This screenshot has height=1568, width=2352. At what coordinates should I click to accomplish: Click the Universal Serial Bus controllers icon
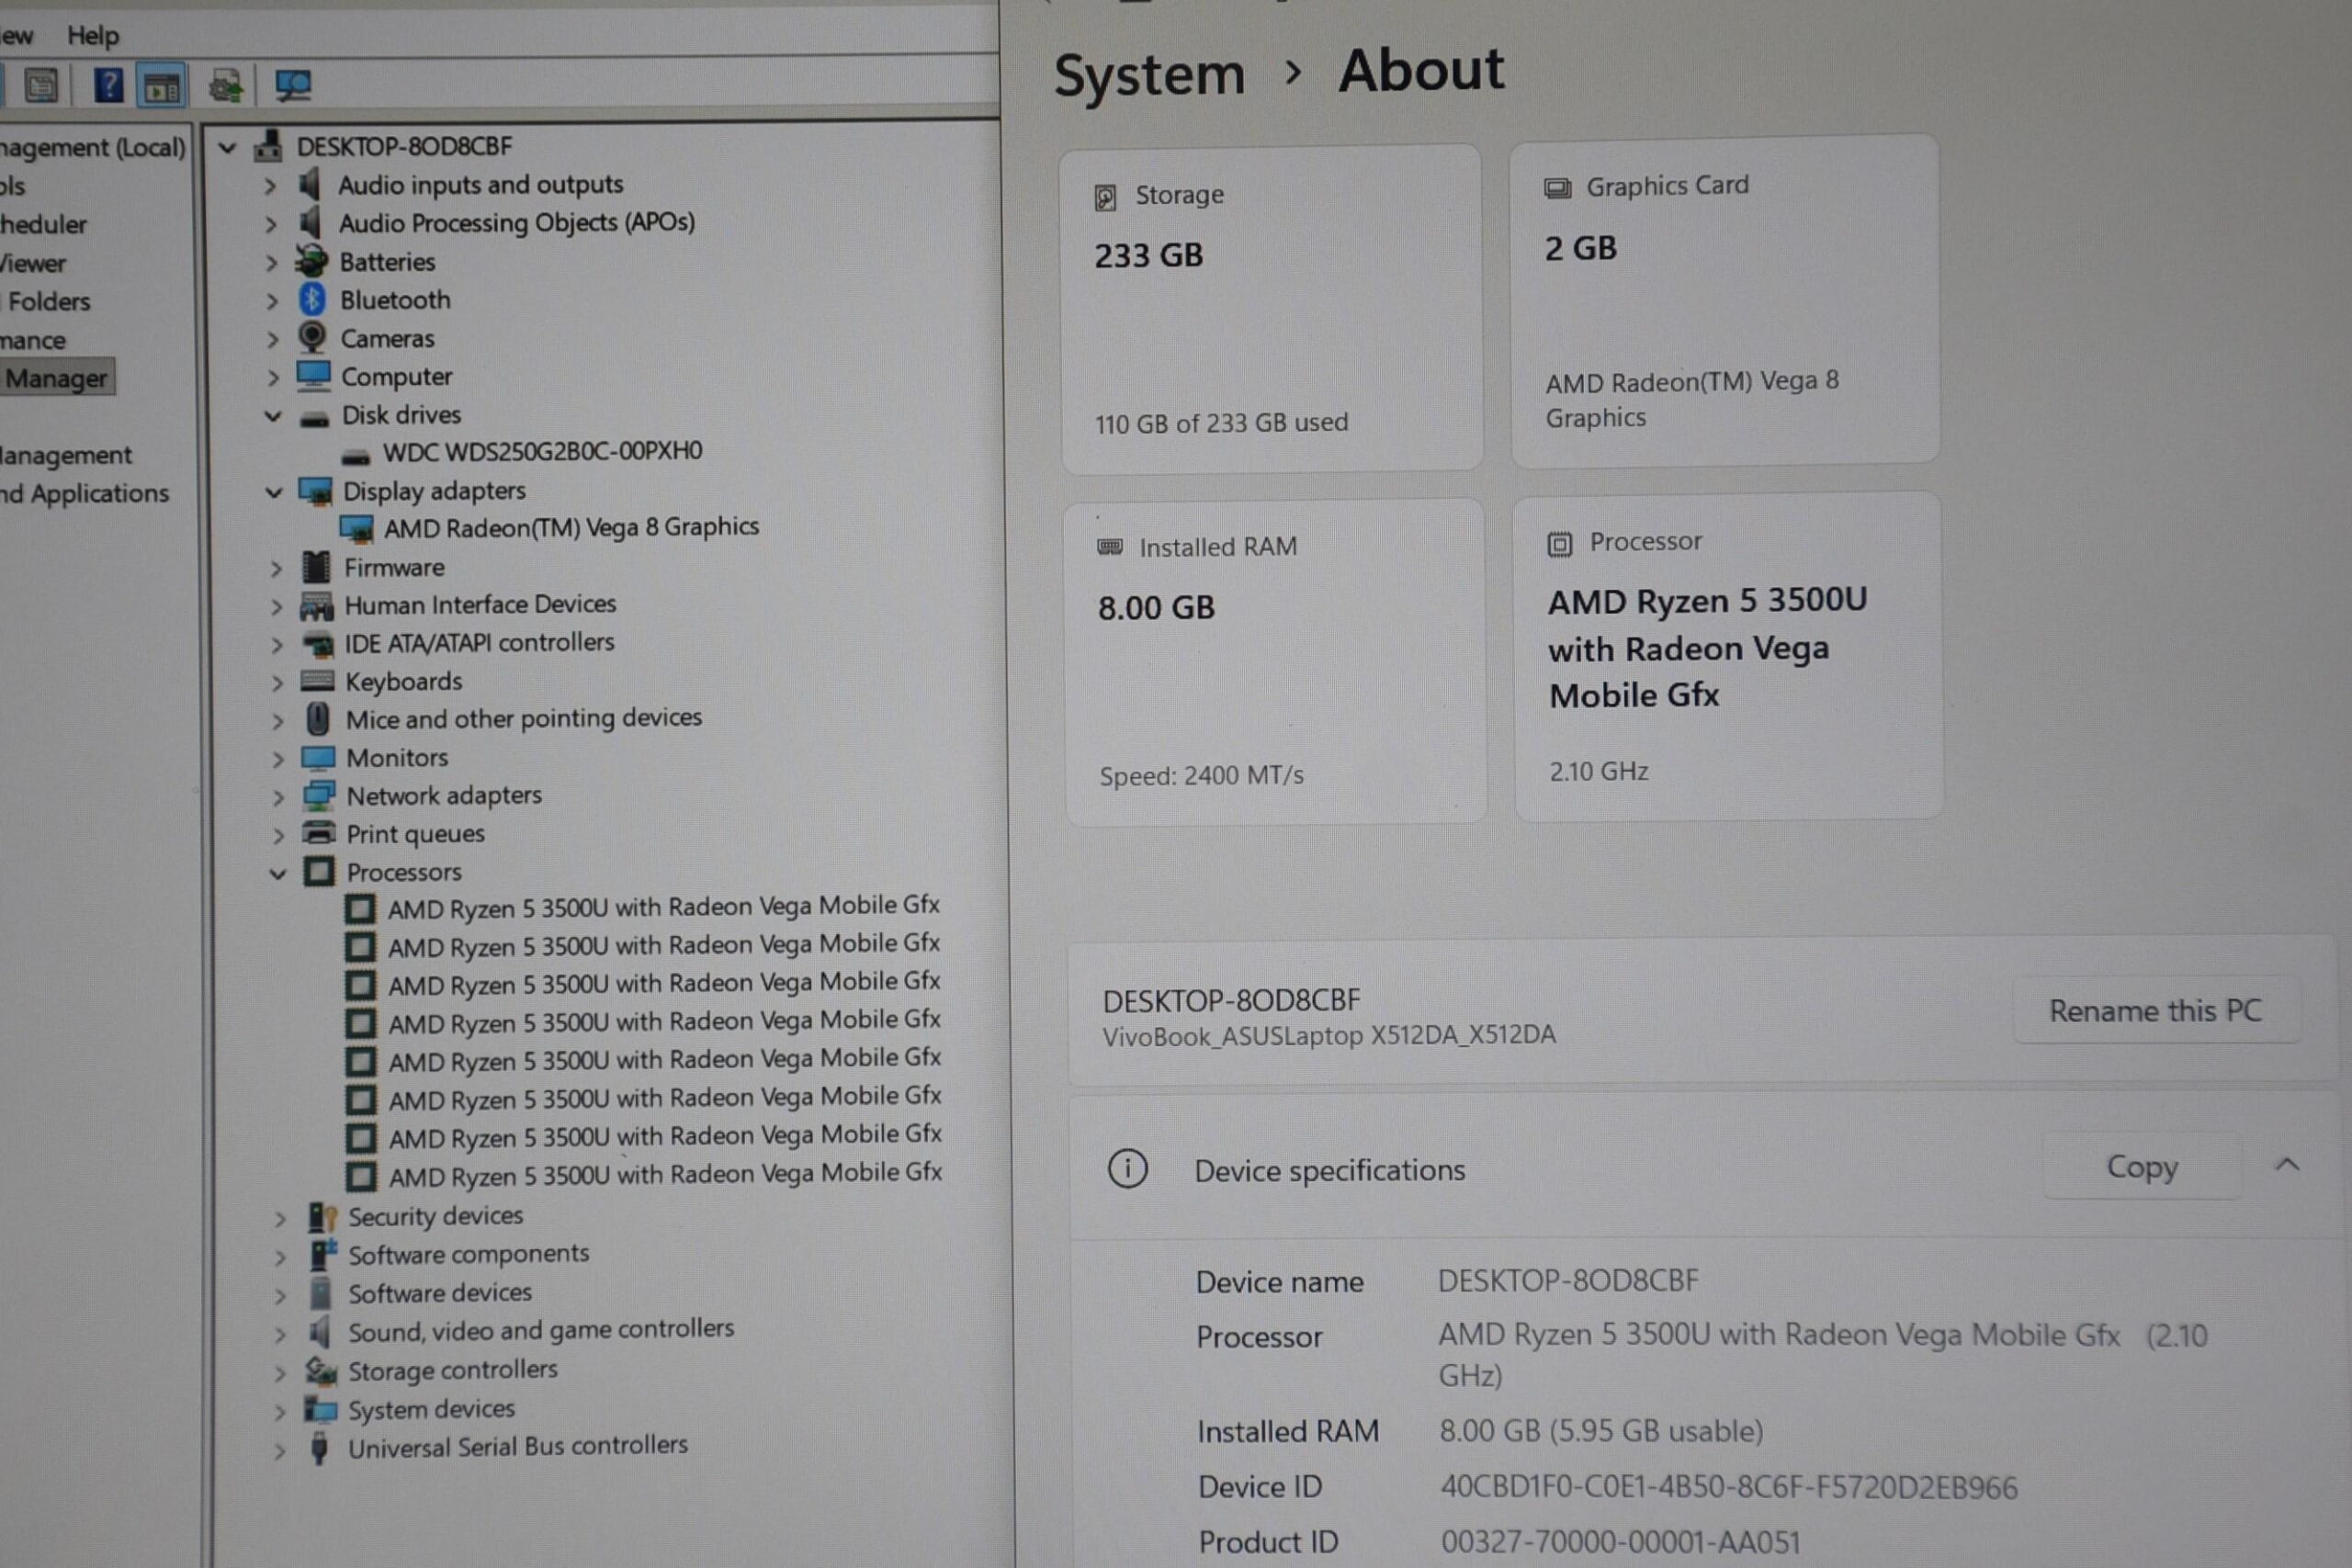coord(319,1447)
